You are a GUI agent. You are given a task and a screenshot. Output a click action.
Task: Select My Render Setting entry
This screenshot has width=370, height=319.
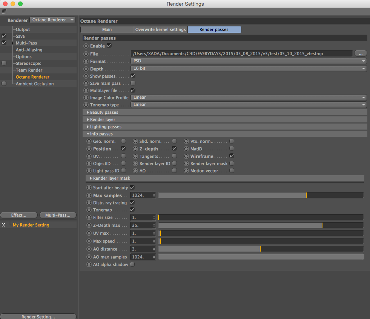pyautogui.click(x=31, y=225)
